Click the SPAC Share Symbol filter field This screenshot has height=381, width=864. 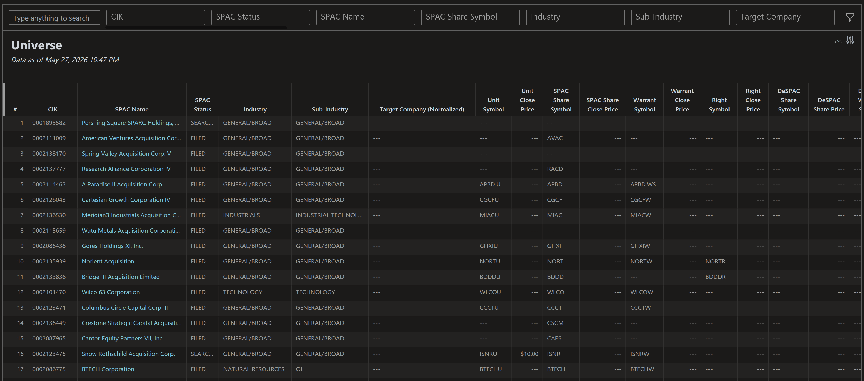click(470, 17)
